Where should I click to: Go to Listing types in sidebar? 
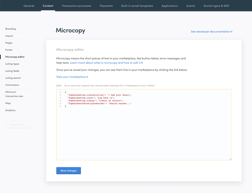(x=12, y=64)
